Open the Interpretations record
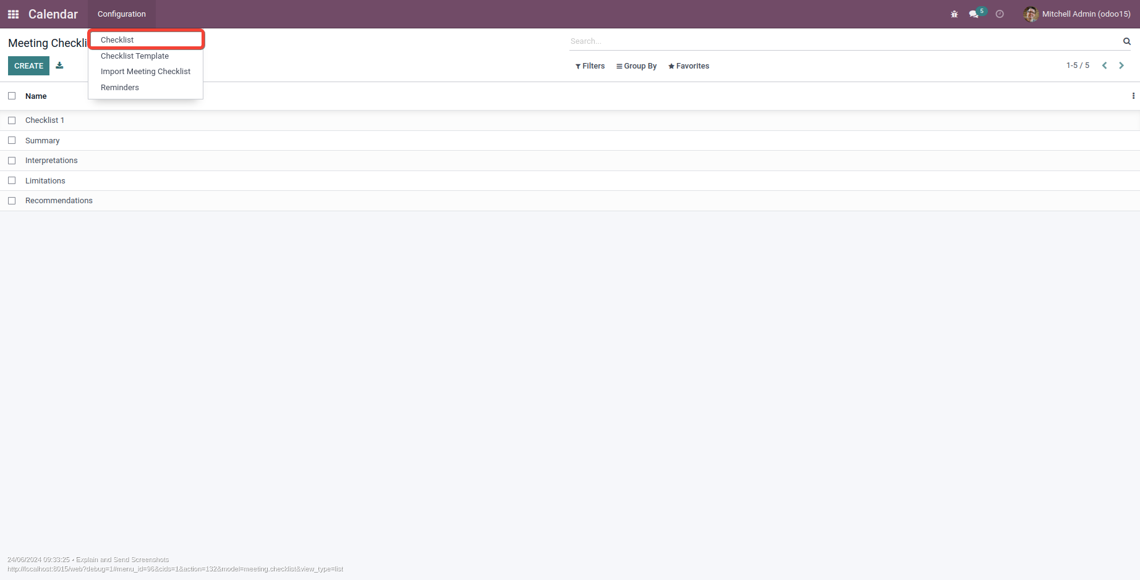 tap(51, 161)
